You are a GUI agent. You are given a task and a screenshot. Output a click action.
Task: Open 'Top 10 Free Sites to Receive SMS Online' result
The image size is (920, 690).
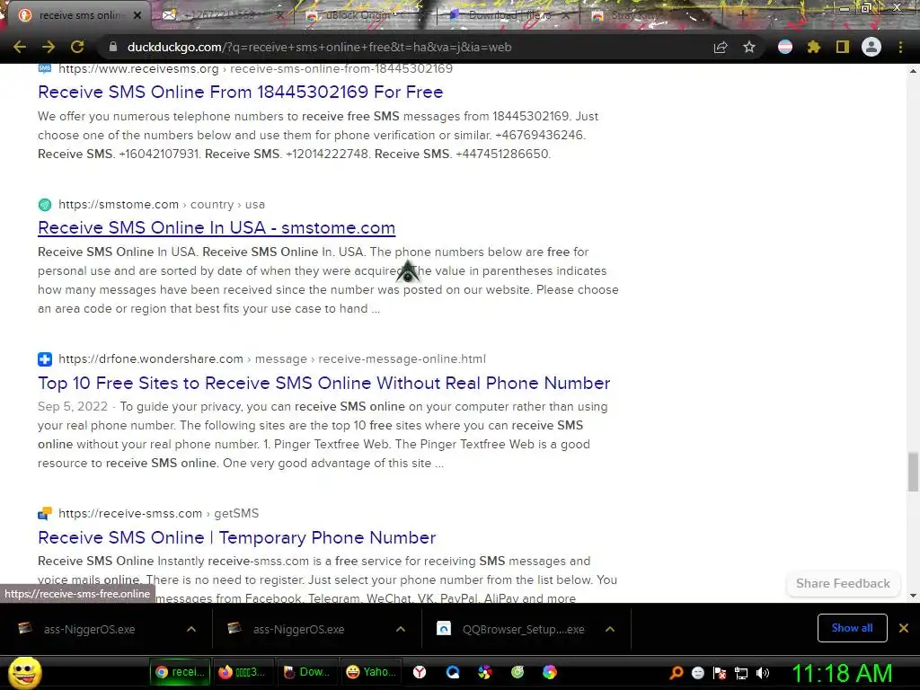tap(323, 383)
